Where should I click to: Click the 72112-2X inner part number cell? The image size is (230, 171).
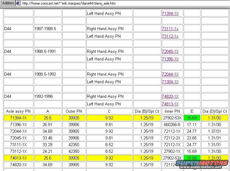click(172, 138)
